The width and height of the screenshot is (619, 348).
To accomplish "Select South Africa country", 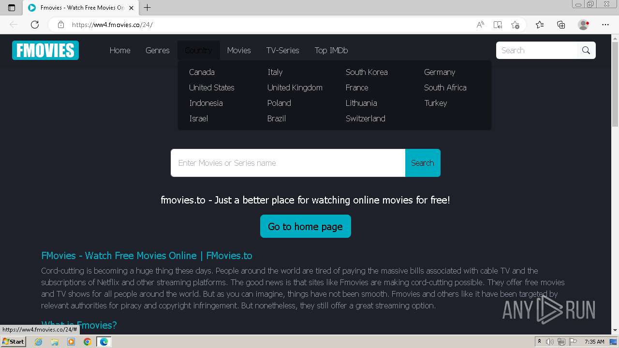I will (445, 87).
